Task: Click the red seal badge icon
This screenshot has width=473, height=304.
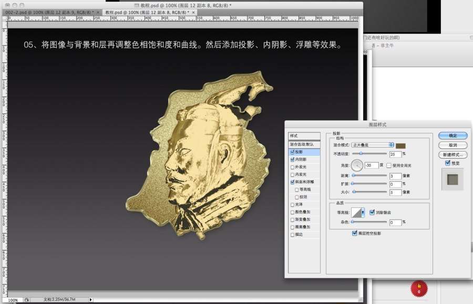Action: coord(419,288)
